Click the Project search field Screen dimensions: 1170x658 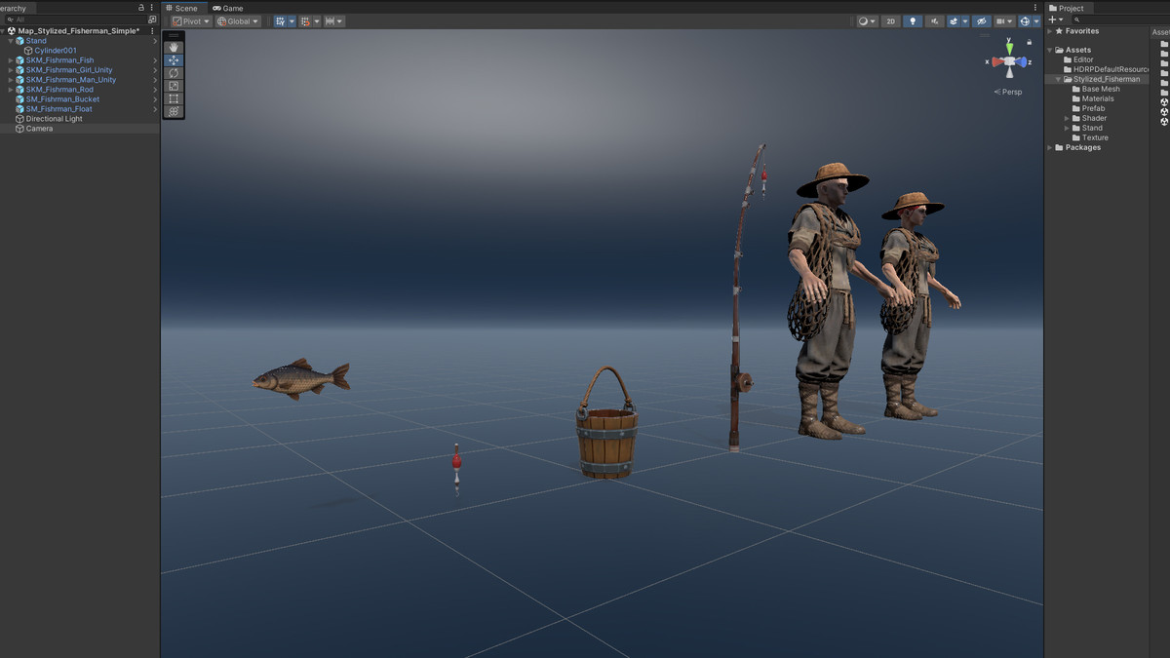click(1121, 19)
